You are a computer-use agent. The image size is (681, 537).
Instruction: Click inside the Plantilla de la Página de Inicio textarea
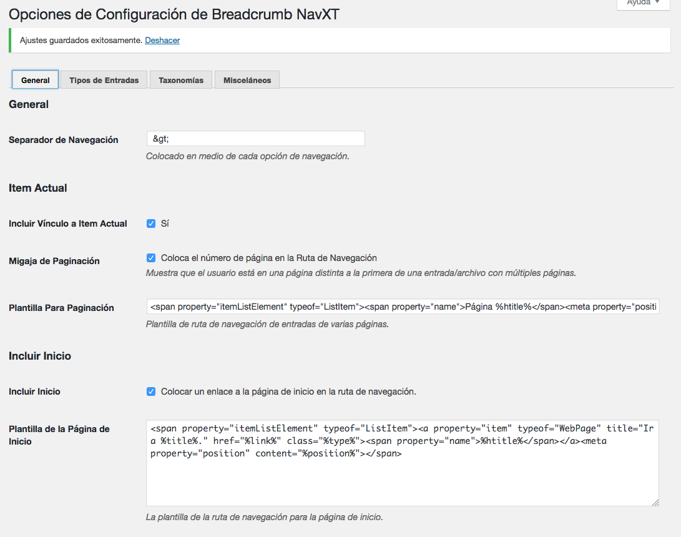click(x=403, y=475)
